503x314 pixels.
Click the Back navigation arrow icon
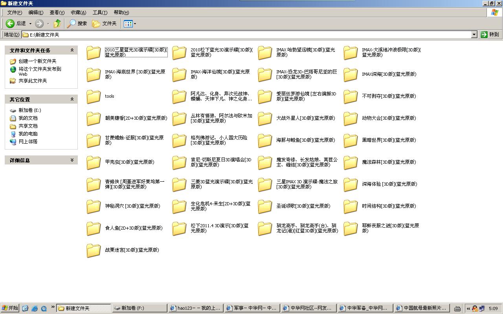point(11,24)
